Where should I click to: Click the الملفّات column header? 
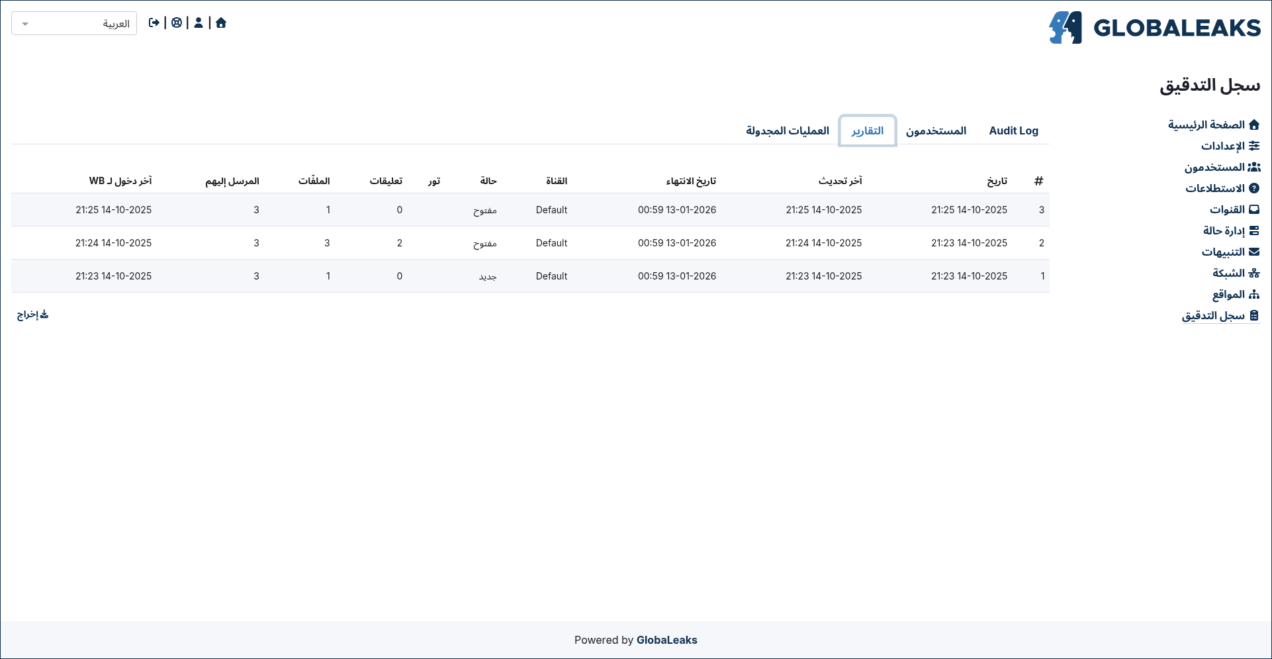(x=314, y=181)
